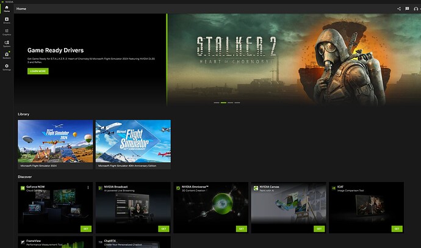Click the NVIDIA Canvas app logo icon
The width and height of the screenshot is (421, 248).
click(x=256, y=188)
